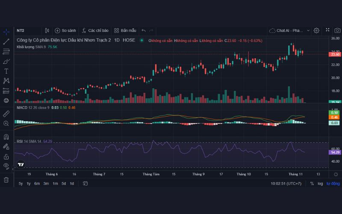Select the Text tool in sidebar

coord(6,71)
